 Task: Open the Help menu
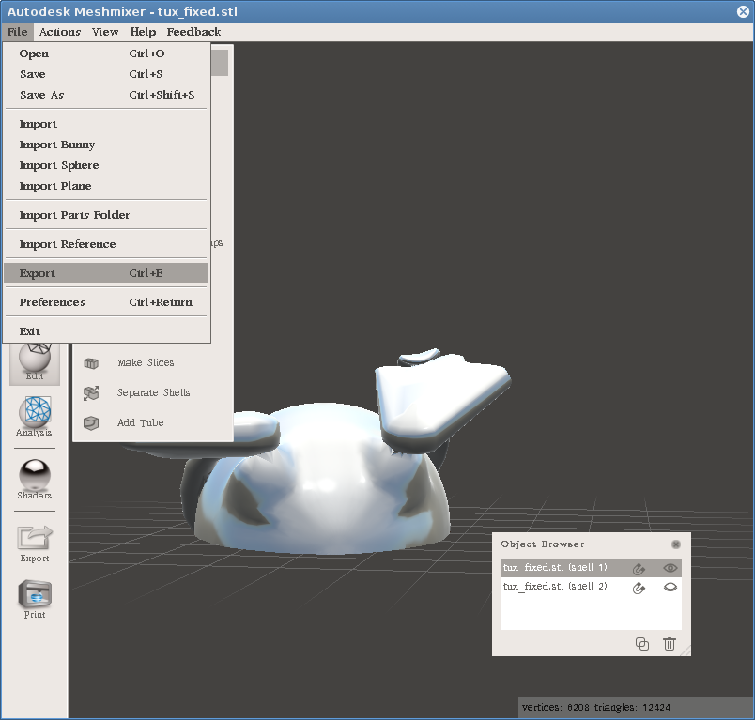[x=143, y=32]
